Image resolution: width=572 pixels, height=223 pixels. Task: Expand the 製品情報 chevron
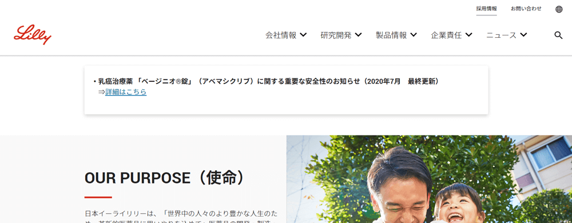point(414,35)
